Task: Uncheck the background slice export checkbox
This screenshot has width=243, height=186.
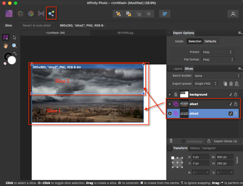Action: [231, 94]
